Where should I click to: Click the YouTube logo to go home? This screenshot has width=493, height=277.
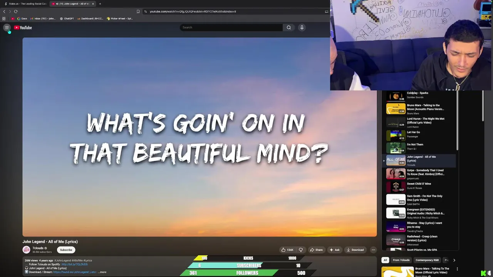click(x=23, y=27)
